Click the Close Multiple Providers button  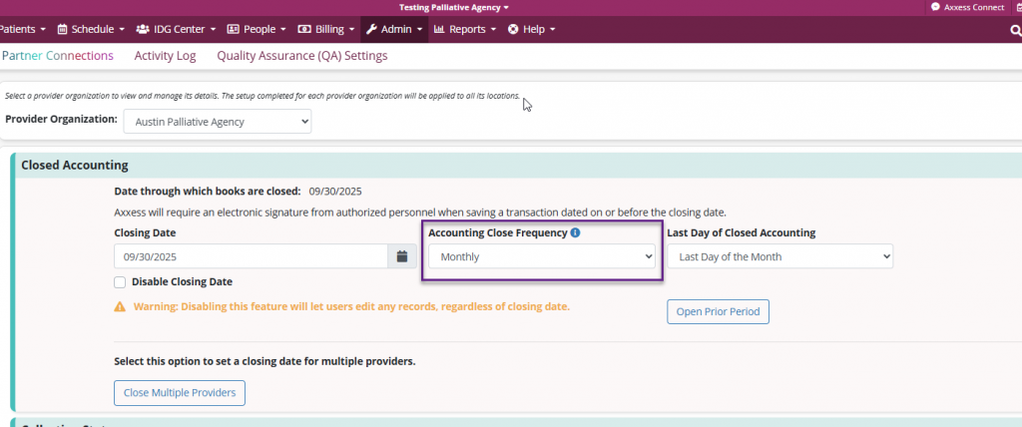[180, 392]
